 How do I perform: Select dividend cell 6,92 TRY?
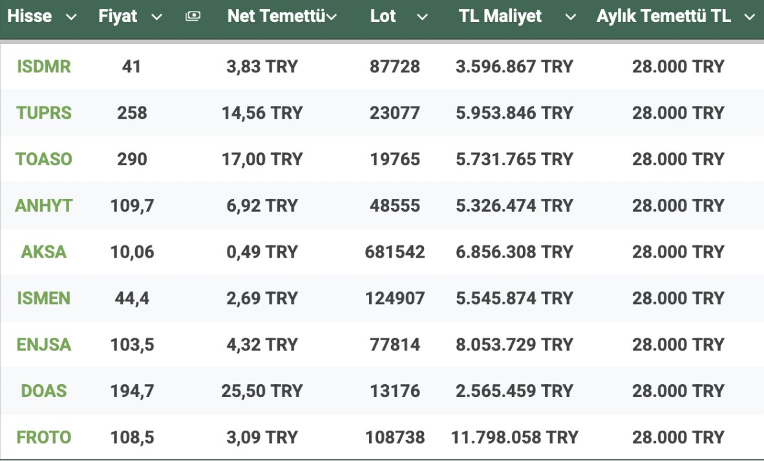[262, 205]
